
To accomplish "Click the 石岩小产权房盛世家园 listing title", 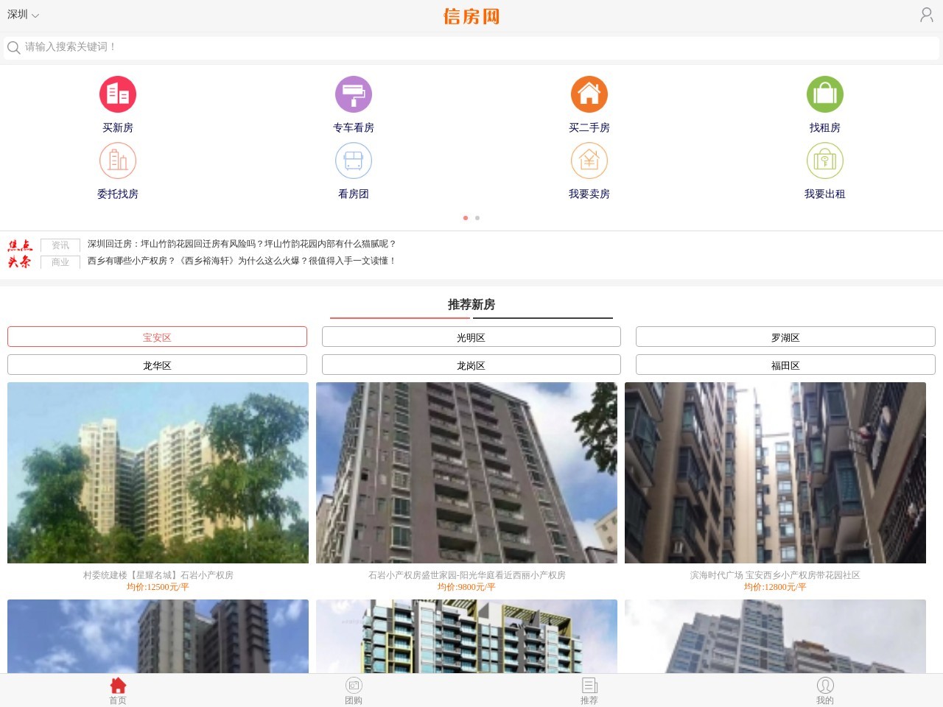I will coord(466,575).
